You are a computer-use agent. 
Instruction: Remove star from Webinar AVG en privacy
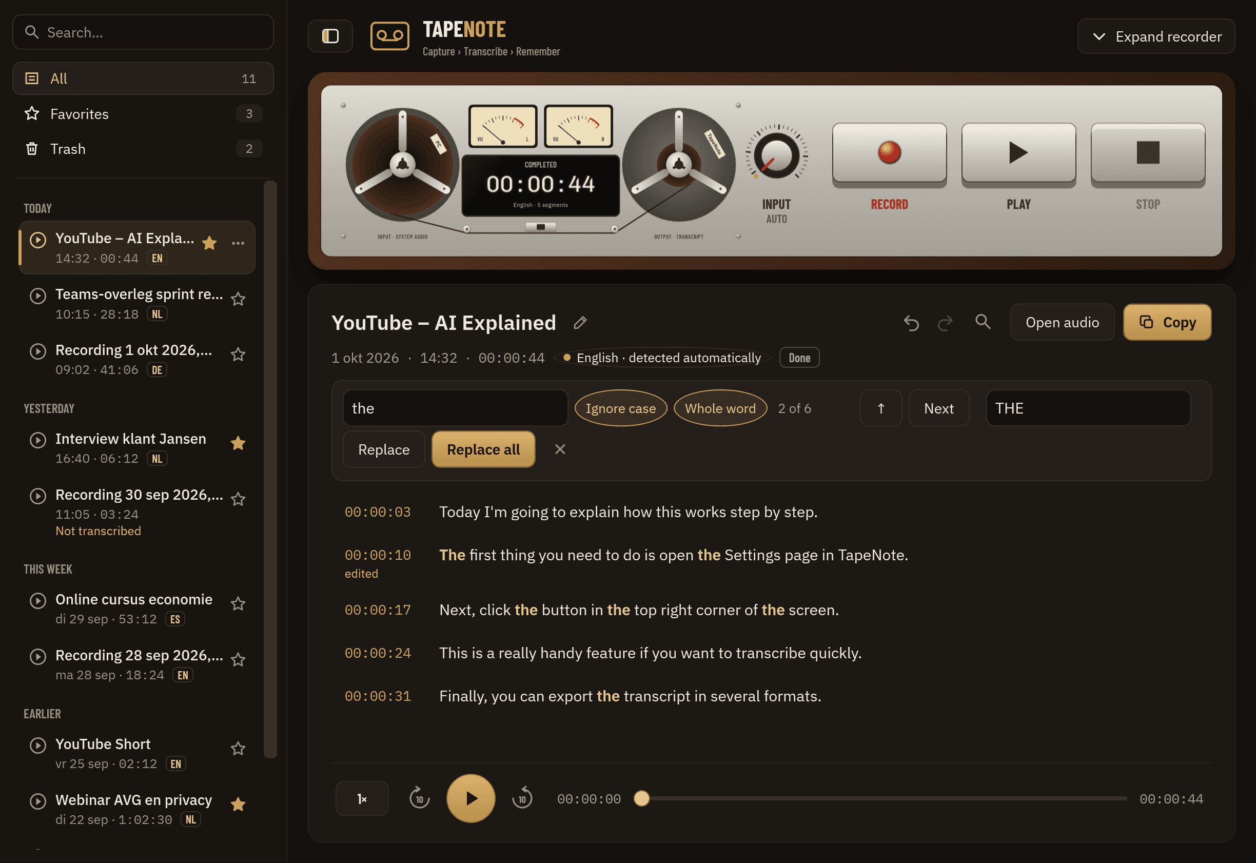(x=238, y=804)
